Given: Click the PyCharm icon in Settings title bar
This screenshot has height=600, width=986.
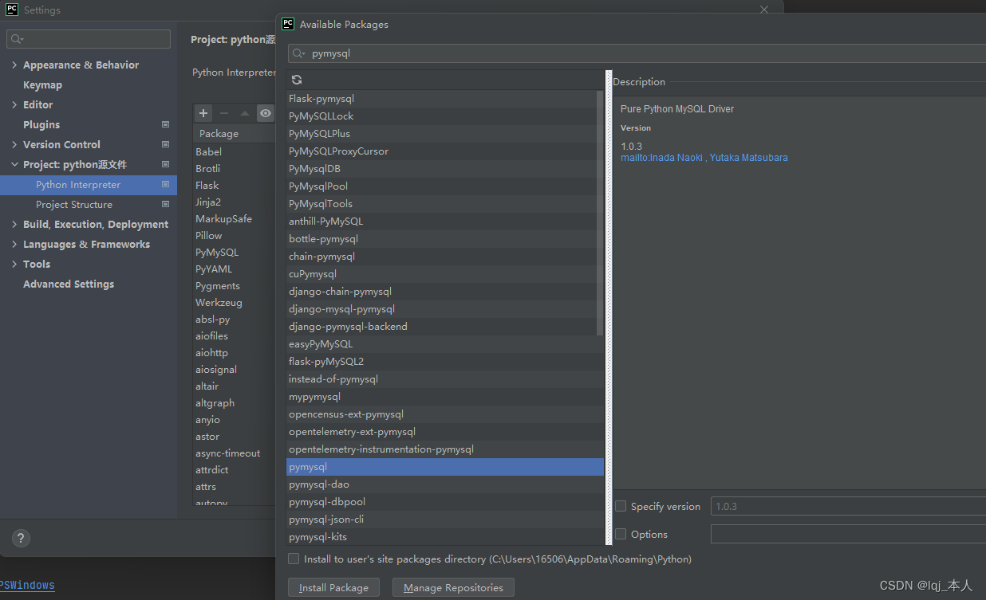Looking at the screenshot, I should [x=12, y=10].
